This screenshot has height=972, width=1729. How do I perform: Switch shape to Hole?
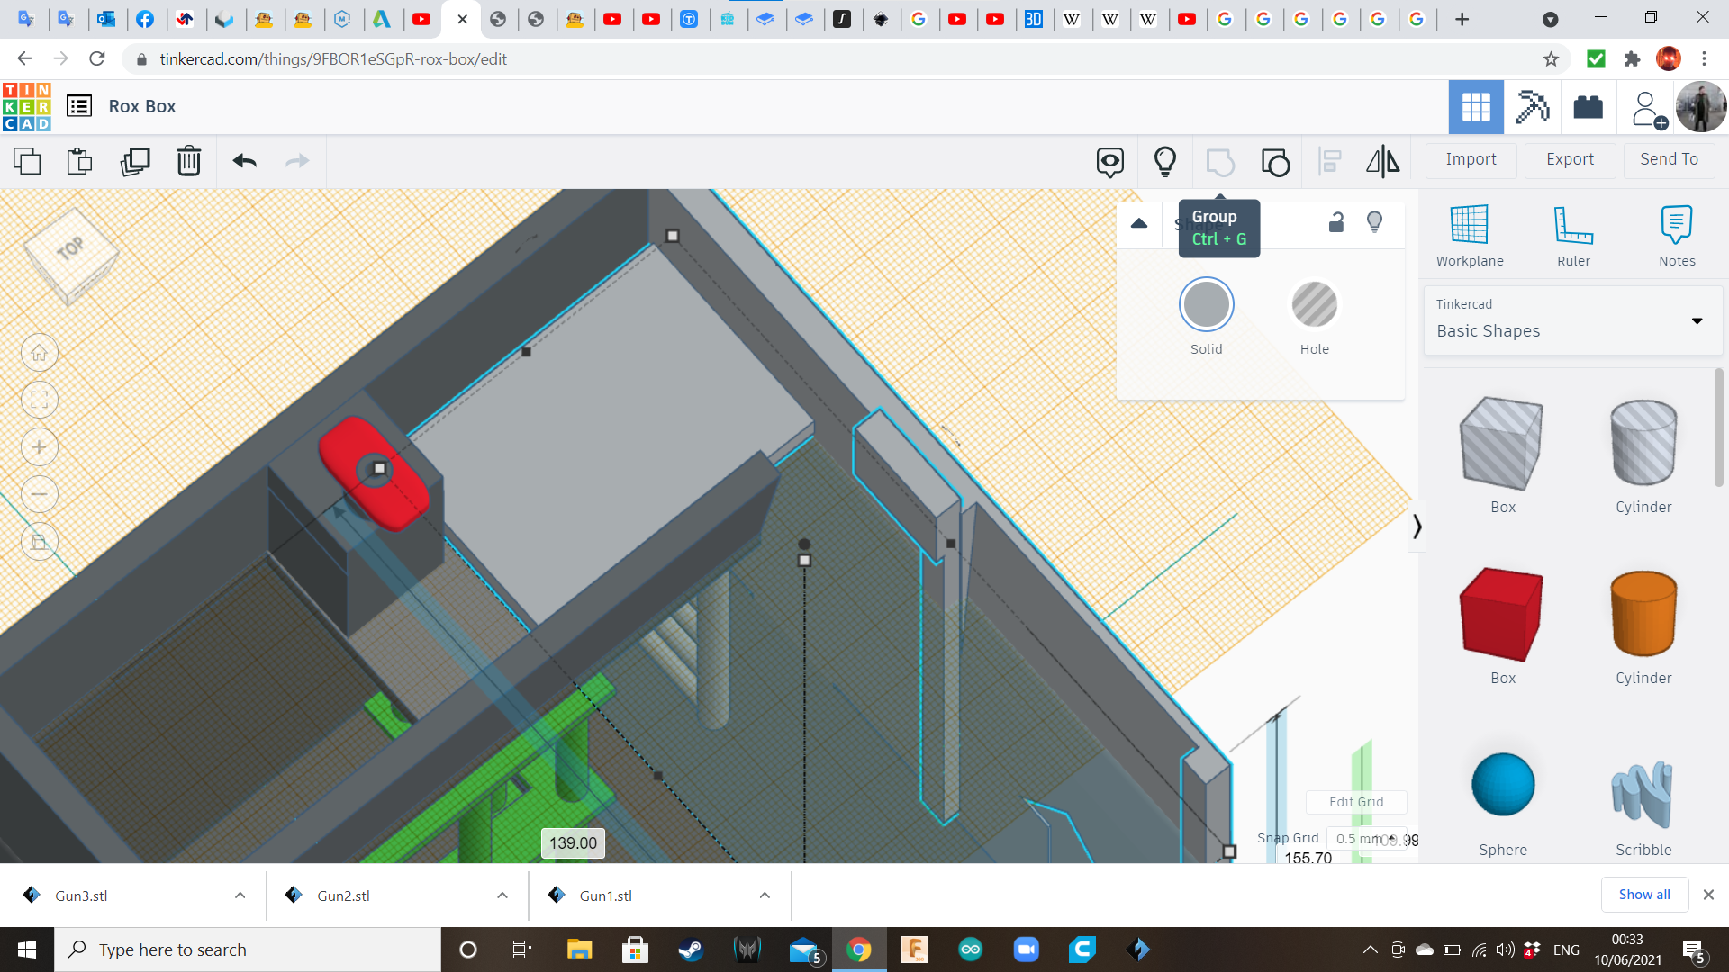[1314, 305]
